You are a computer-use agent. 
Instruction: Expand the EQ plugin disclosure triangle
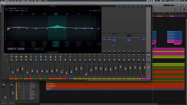5,52
